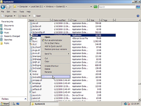Click the System32 taskbar button
Image resolution: width=141 pixels, height=106 pixels.
coord(44,104)
